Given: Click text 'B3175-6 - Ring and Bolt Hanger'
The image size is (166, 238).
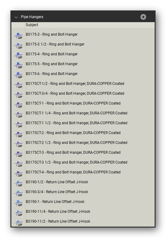Looking at the screenshot, I should click(52, 74).
